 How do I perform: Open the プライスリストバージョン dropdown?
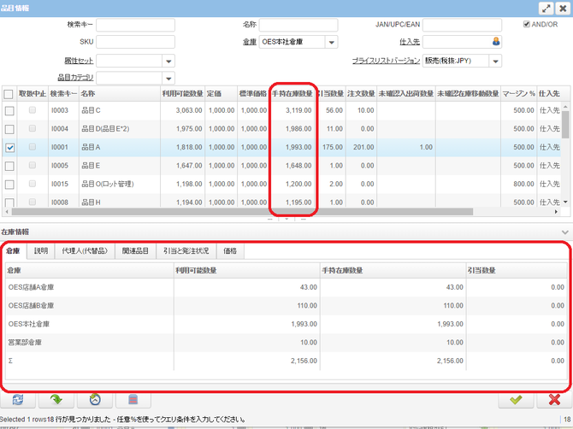(x=495, y=61)
